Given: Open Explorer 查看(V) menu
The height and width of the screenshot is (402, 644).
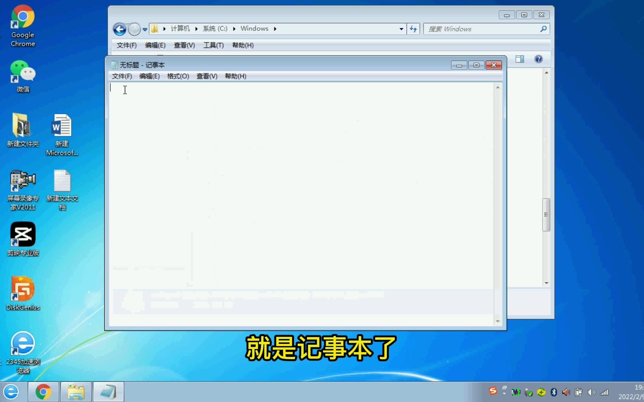Looking at the screenshot, I should click(184, 45).
